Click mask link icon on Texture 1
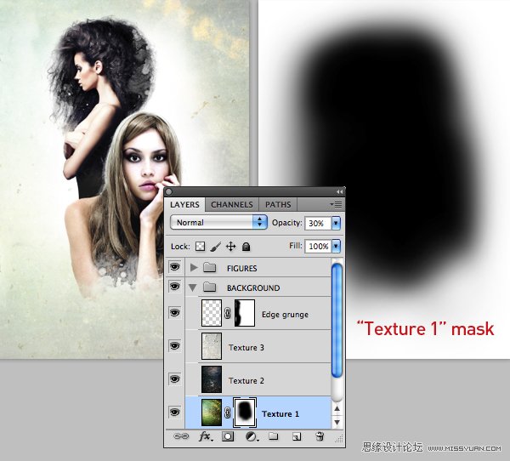The width and height of the screenshot is (510, 461). tap(228, 413)
